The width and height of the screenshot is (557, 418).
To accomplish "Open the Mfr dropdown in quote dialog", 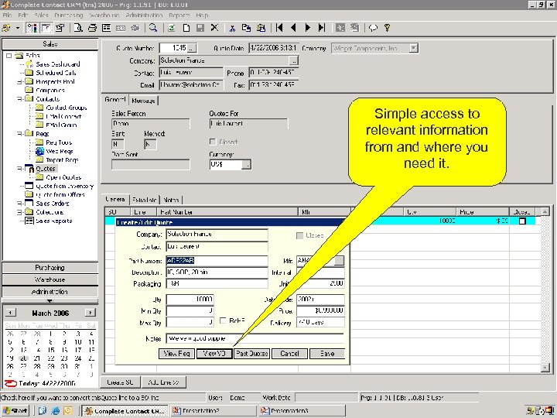I will (340, 261).
